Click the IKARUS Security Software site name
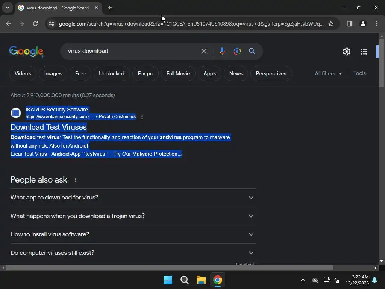 [57, 110]
